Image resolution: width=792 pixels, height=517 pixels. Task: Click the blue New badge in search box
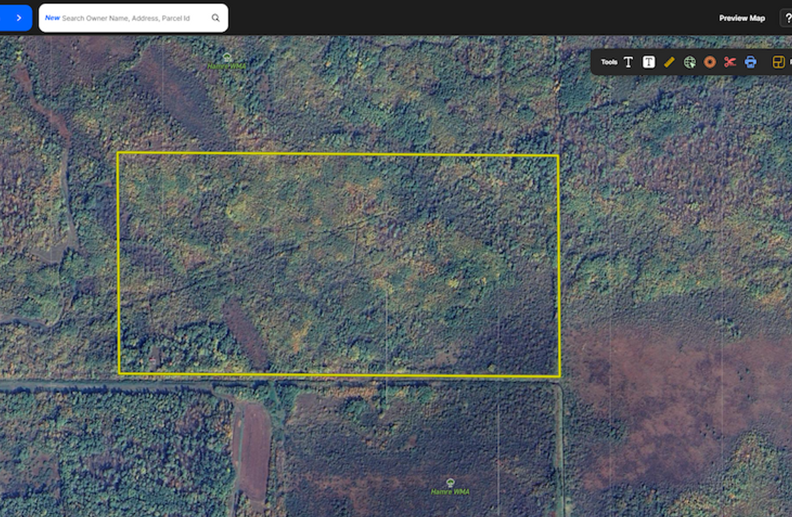[x=52, y=18]
